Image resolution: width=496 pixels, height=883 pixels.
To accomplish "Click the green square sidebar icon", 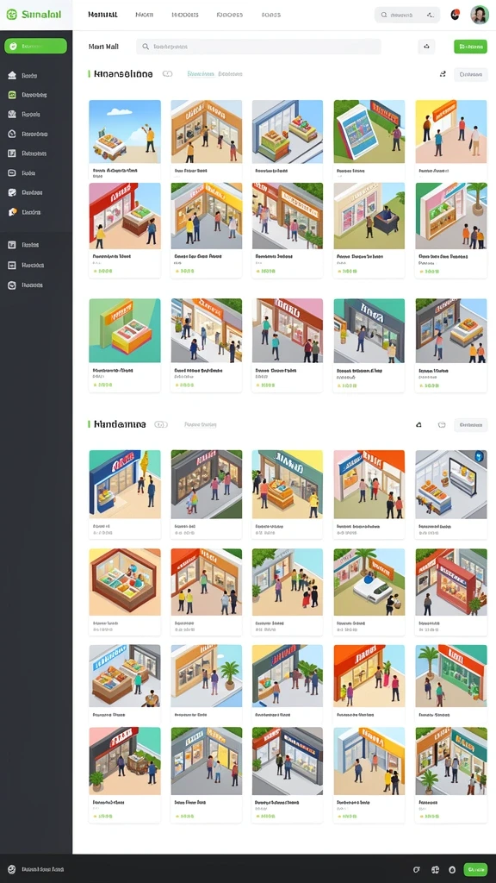I will [12, 95].
